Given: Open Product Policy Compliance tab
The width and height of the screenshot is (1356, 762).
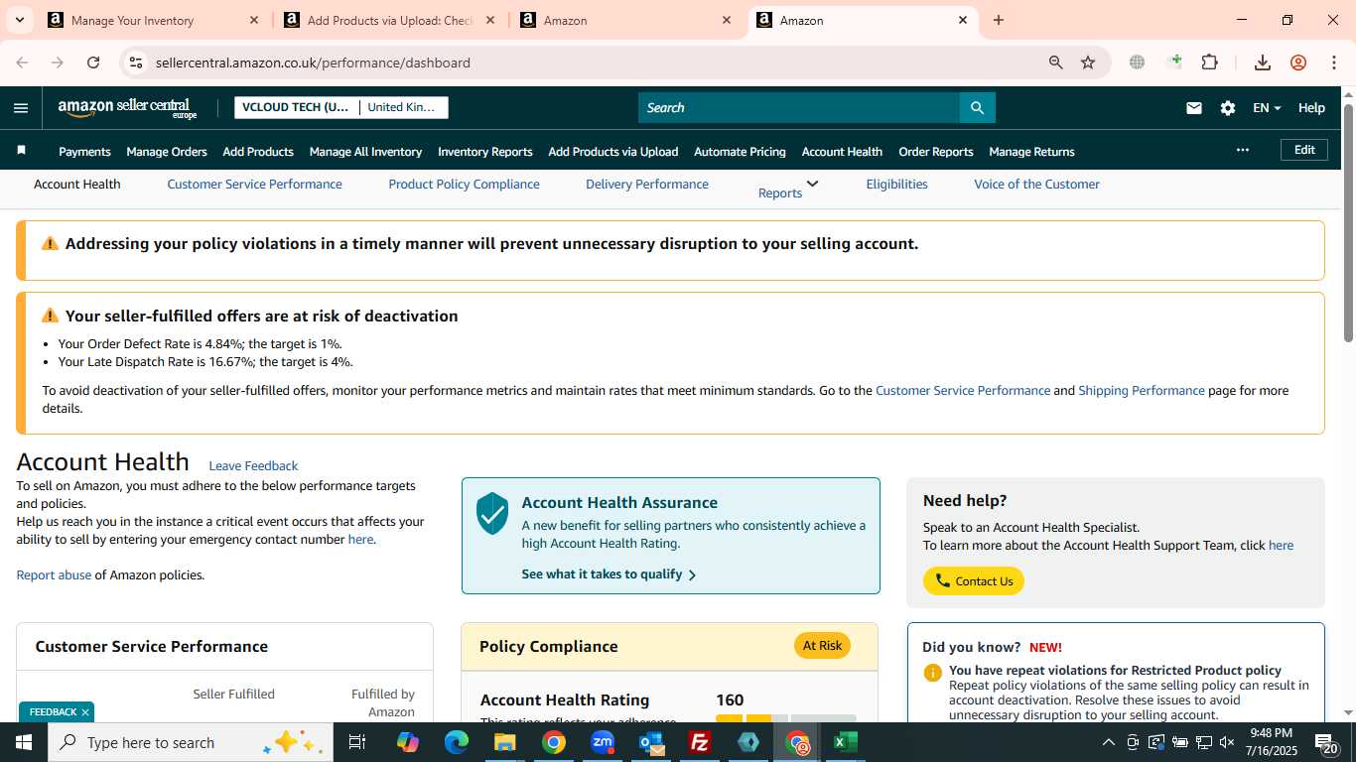Looking at the screenshot, I should click(x=464, y=184).
